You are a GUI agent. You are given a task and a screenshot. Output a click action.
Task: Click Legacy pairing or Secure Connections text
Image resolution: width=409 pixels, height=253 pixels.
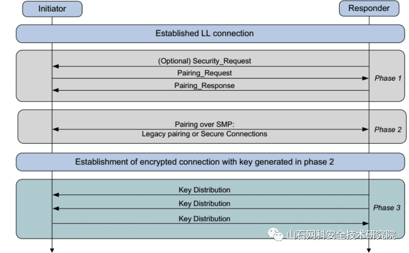204,134
